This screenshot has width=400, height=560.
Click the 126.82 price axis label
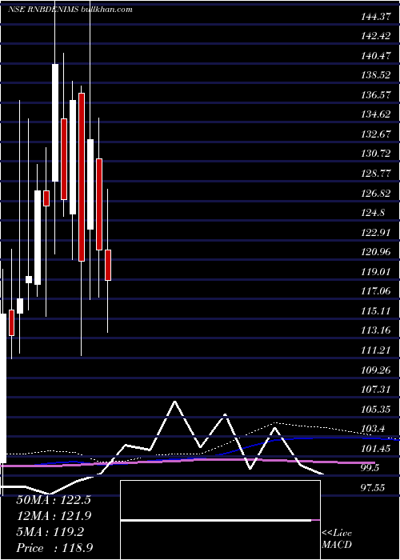(x=377, y=194)
